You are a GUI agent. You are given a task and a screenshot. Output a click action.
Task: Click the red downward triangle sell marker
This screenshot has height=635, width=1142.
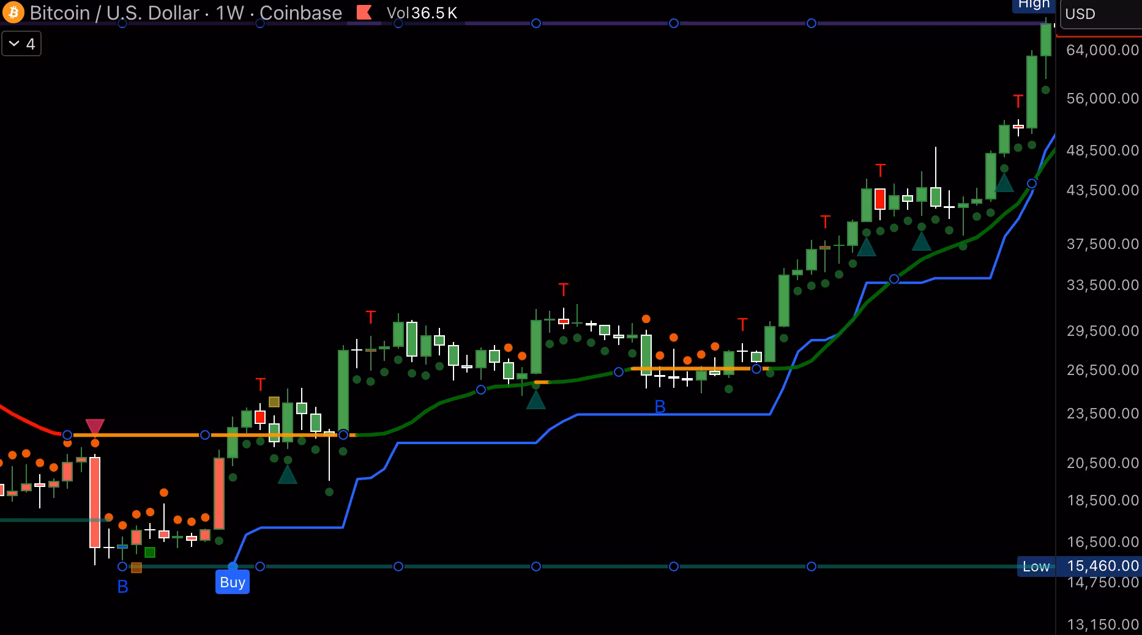[95, 426]
